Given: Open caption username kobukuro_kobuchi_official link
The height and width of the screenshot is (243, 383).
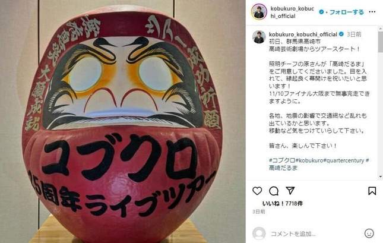Looking at the screenshot, I should pyautogui.click(x=303, y=34).
